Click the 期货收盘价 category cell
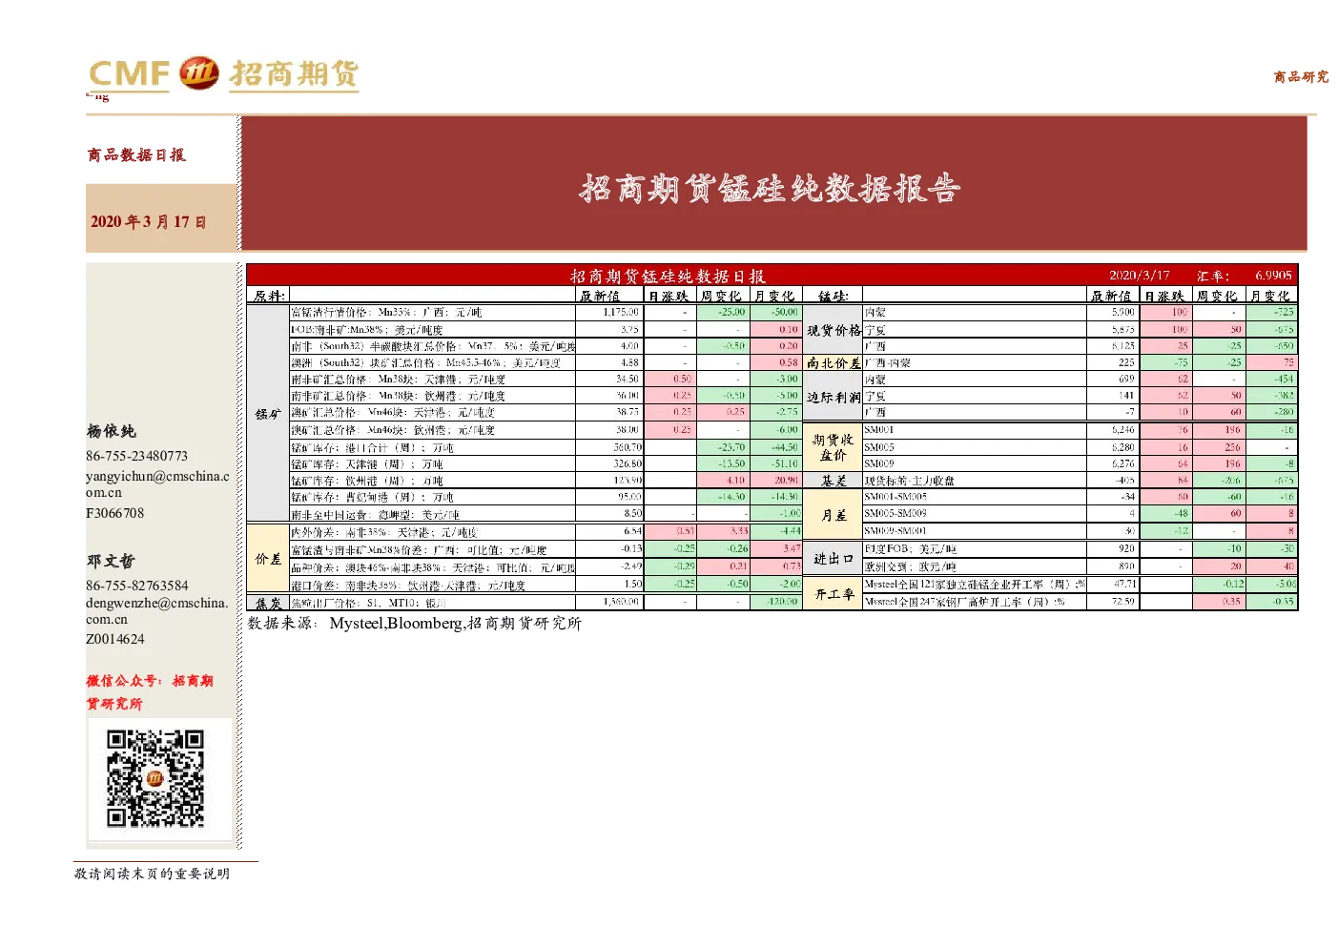Image resolution: width=1338 pixels, height=946 pixels. [x=834, y=447]
